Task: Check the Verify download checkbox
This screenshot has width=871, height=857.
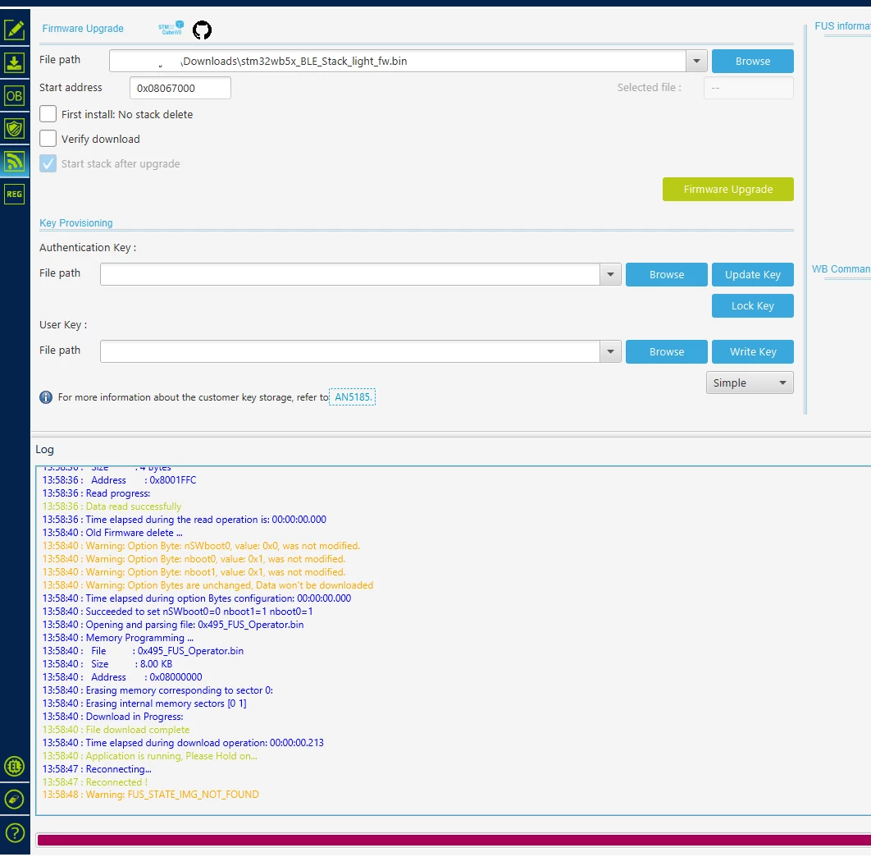Action: (48, 139)
